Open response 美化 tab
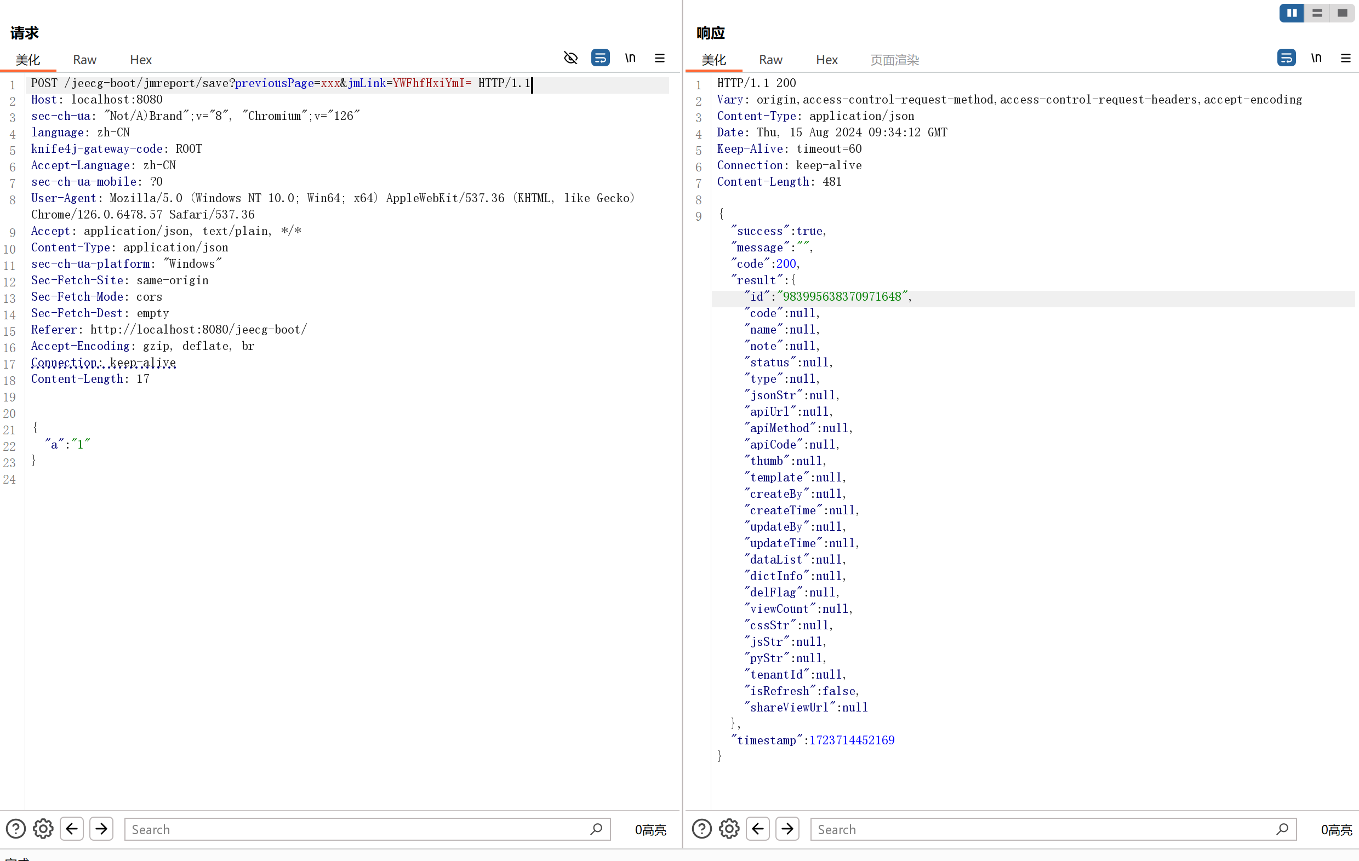The height and width of the screenshot is (861, 1359). [714, 60]
